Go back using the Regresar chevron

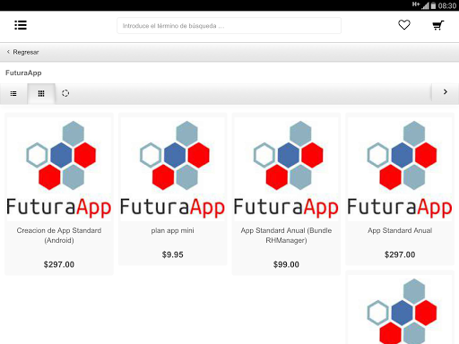(x=8, y=52)
